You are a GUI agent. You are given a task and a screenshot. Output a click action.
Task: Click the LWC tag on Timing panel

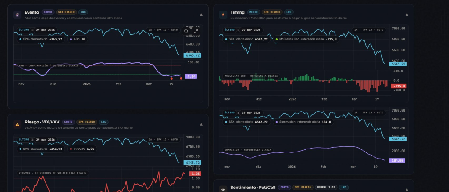[289, 12]
